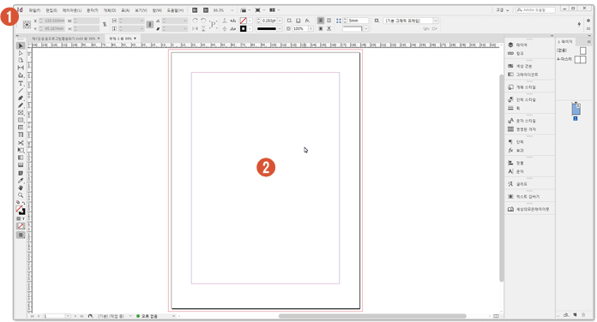Click the fill/stroke swatch in toolbox

point(21,210)
